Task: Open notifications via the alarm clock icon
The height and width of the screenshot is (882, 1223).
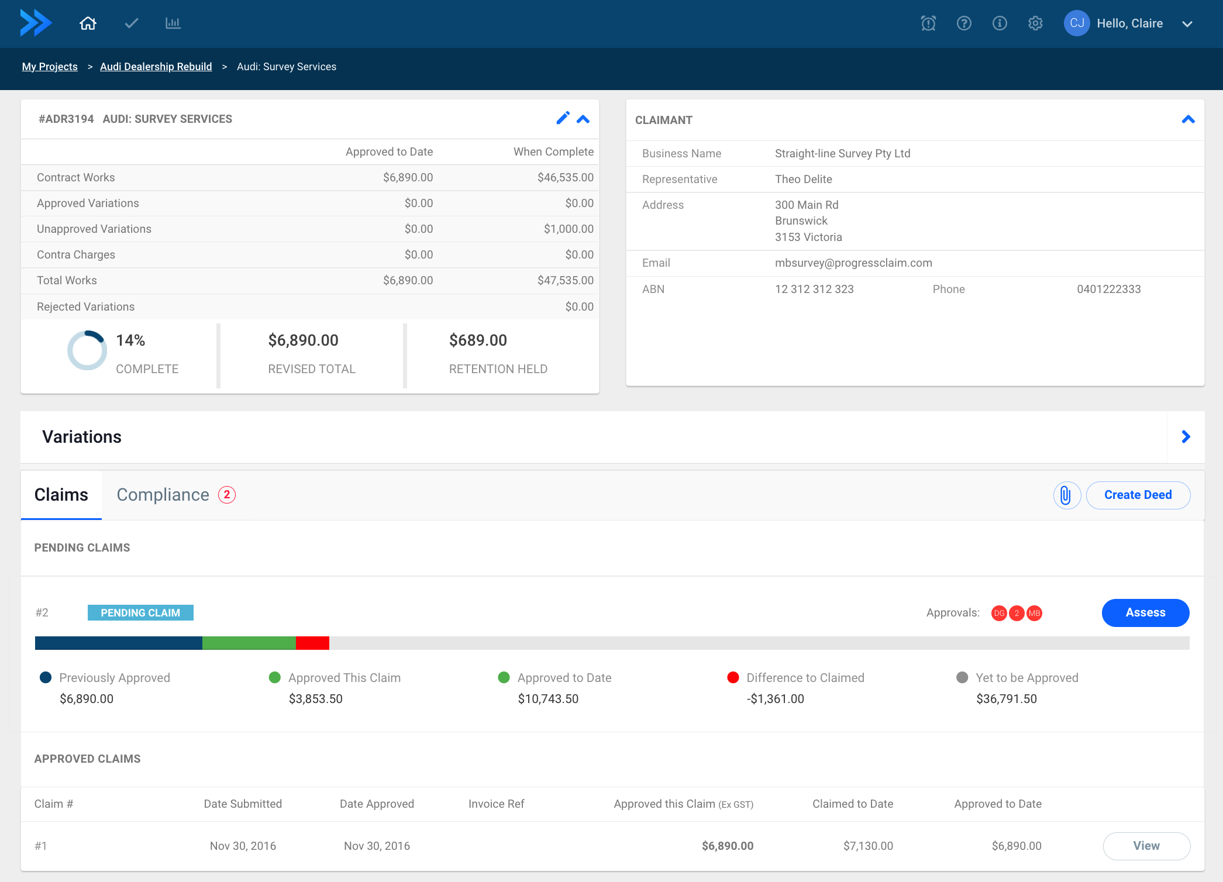Action: point(928,23)
